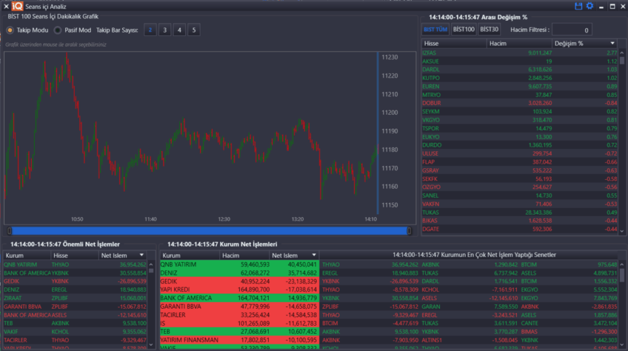This screenshot has width=628, height=351.
Task: Select SEYKM row in change table
Action: (x=520, y=112)
